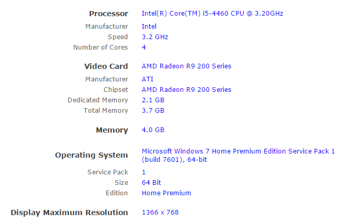Image resolution: width=341 pixels, height=224 pixels.
Task: Click the Number of Cores value 4
Action: (x=144, y=48)
